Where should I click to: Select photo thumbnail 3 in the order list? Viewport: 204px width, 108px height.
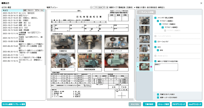[144, 39]
